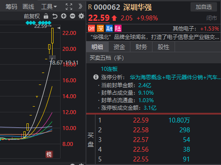Viewport: 221px width, 165px height.
Task: Zoom out with the minus circle icon
Action: tap(72, 16)
